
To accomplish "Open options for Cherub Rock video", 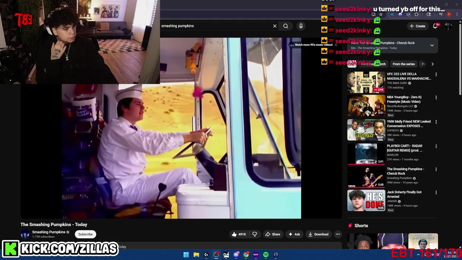I will [x=436, y=169].
